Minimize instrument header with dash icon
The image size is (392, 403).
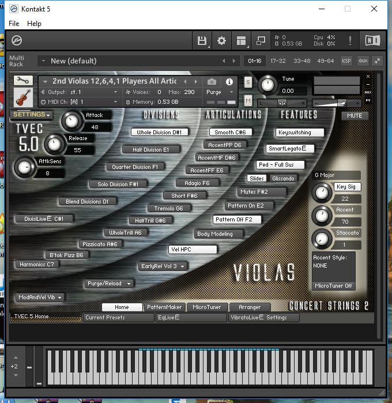pos(368,84)
